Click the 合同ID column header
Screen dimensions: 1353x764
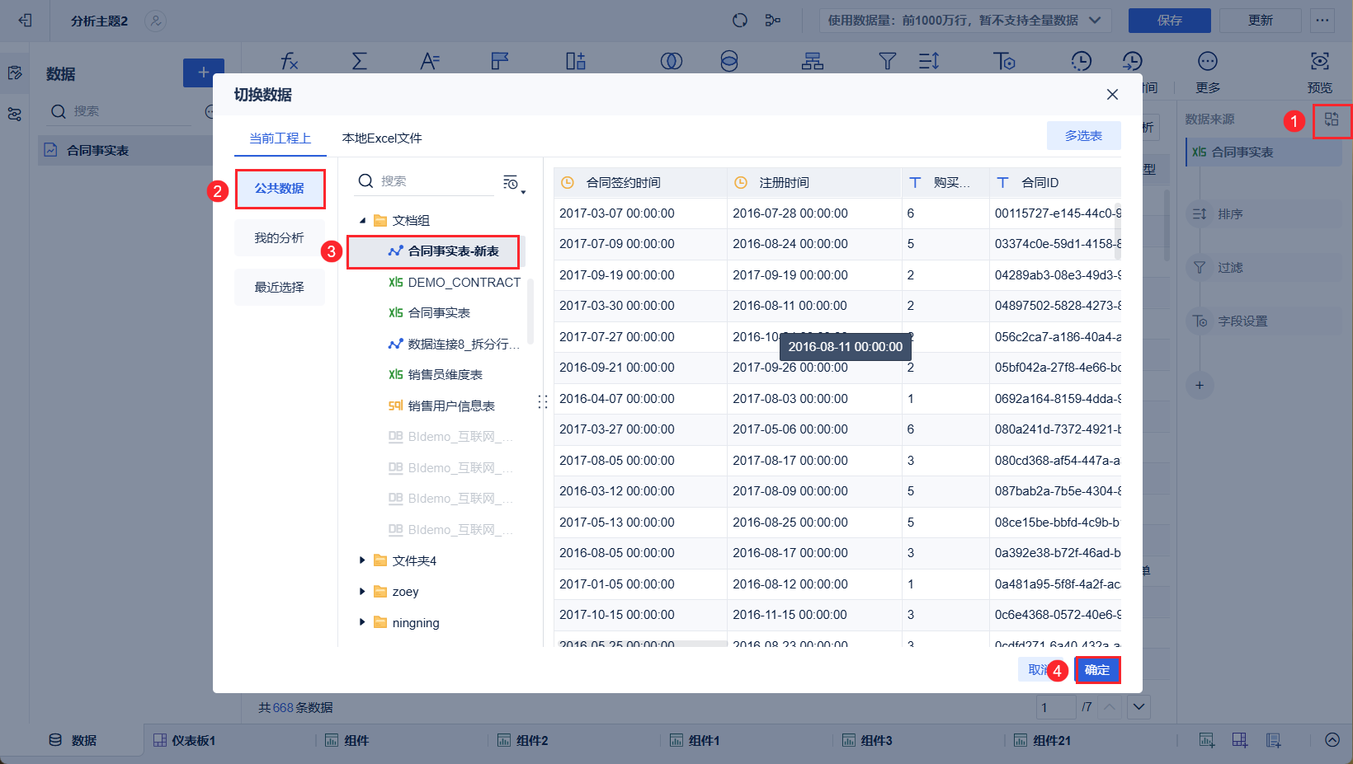[x=1055, y=183]
